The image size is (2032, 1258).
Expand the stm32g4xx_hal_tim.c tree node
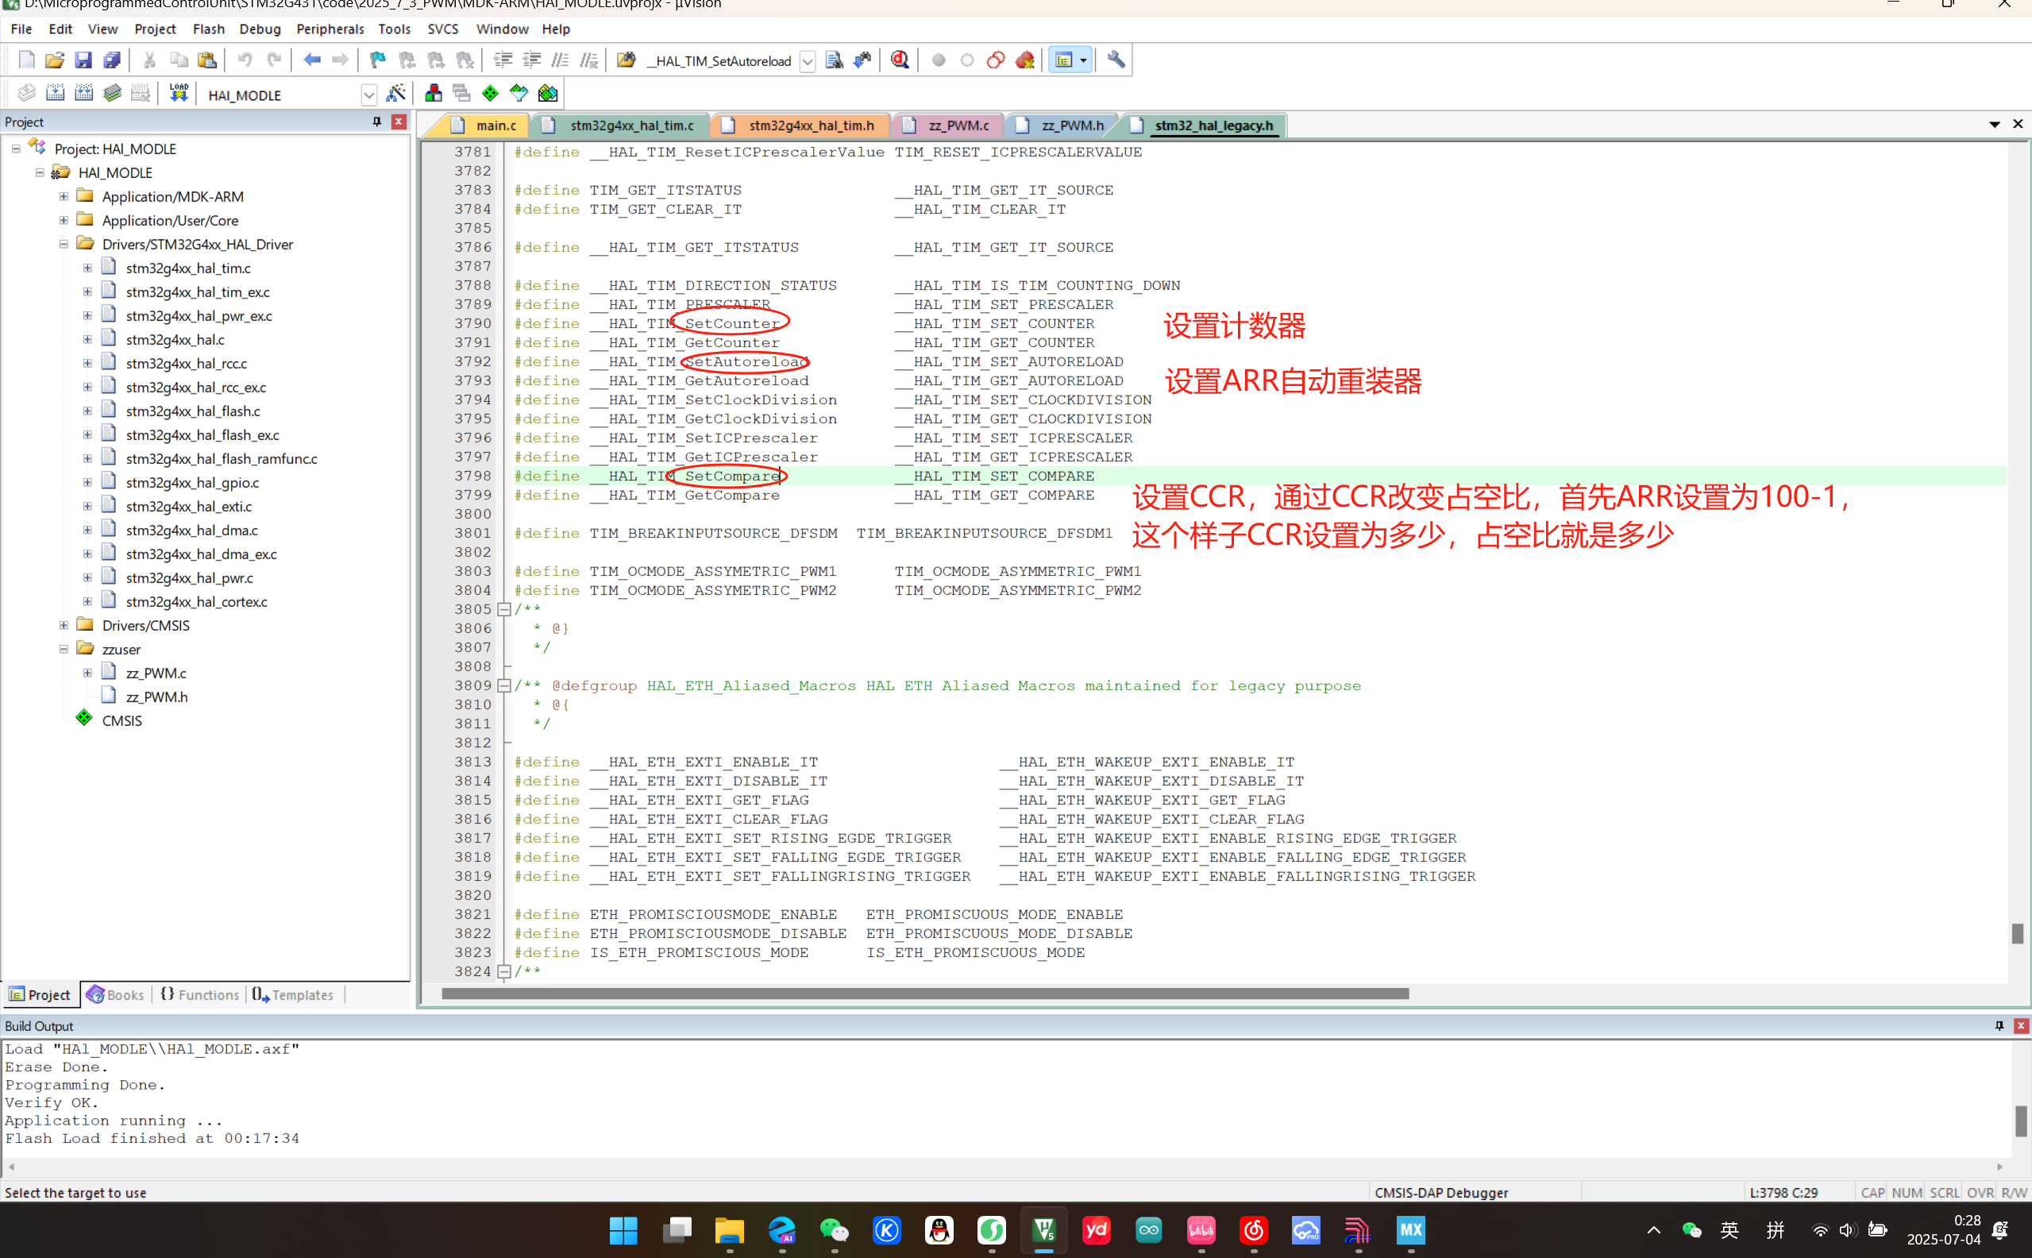click(x=87, y=268)
